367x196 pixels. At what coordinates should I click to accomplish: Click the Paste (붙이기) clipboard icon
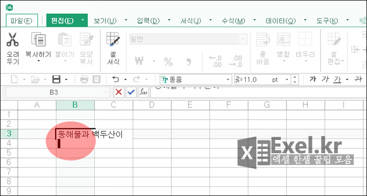coord(65,39)
